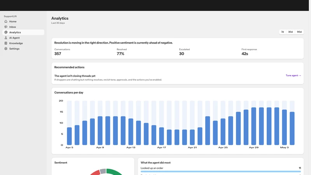Click the Conversations per day title
Screen dimensions: 311x175
coord(69,93)
